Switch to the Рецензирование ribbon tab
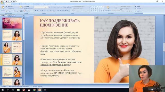Viewport: 165px width, 92px height. [x=47, y=4]
